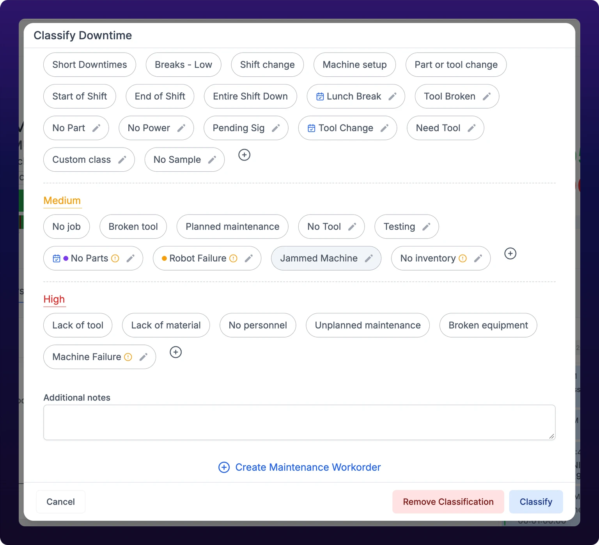Click the edit pencil on Machine Failure
The width and height of the screenshot is (599, 545).
click(x=144, y=357)
